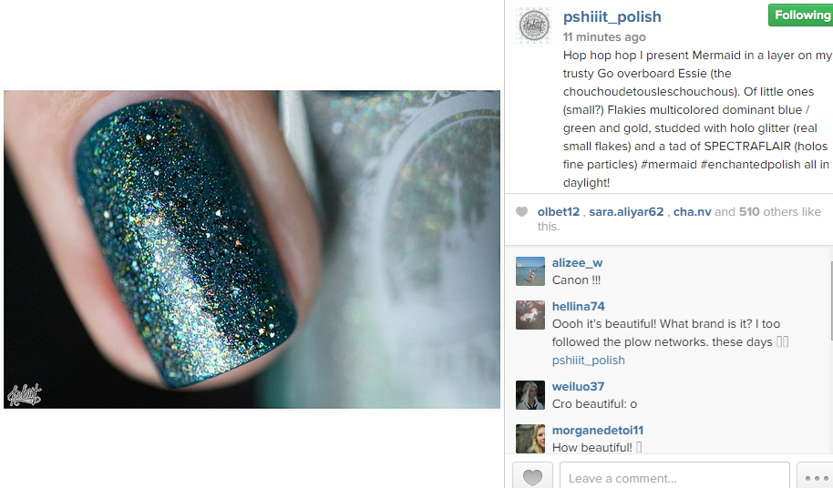Click the Leave a comment field

tap(674, 477)
